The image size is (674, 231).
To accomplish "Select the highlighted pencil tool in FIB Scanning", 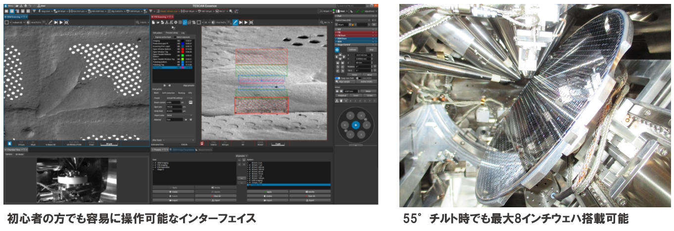I will (235, 22).
